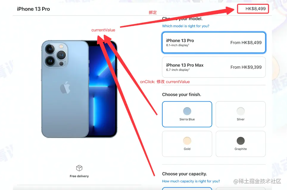The height and width of the screenshot is (190, 287).
Task: Click the iPhone 13 Pro page title
Action: tap(33, 9)
